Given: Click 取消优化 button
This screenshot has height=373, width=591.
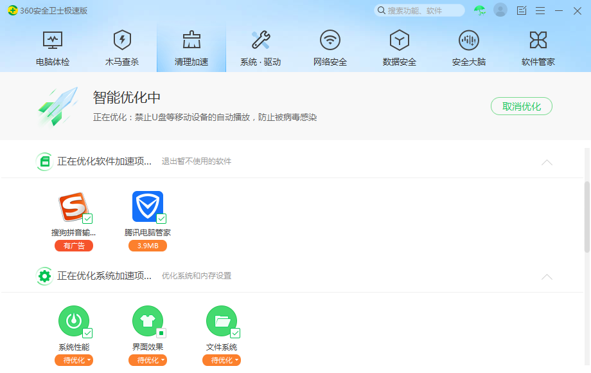Looking at the screenshot, I should tap(521, 106).
